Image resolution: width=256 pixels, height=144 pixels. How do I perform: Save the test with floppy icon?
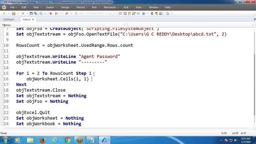[x=31, y=14]
